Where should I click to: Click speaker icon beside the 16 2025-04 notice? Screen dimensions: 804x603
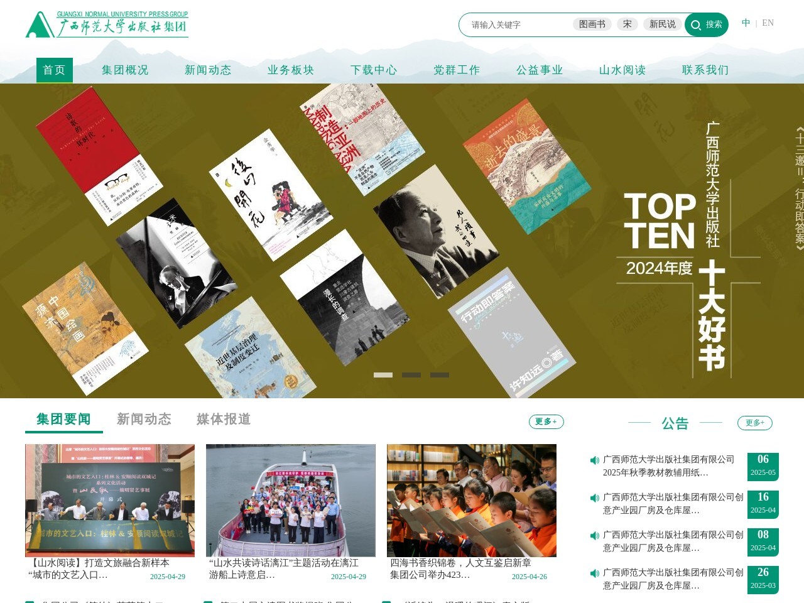coord(595,498)
